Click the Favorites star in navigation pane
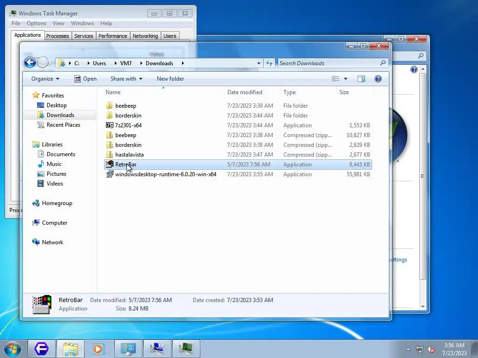 coord(35,95)
